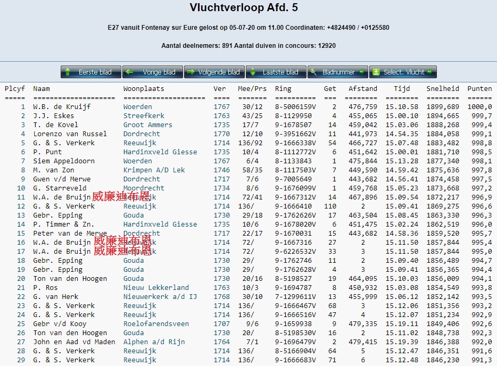
Task: Click the name G. van Herk
Action: click(x=56, y=297)
